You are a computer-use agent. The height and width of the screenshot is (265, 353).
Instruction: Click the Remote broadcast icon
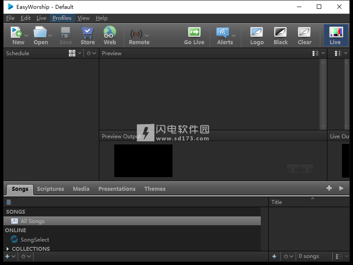(x=136, y=34)
